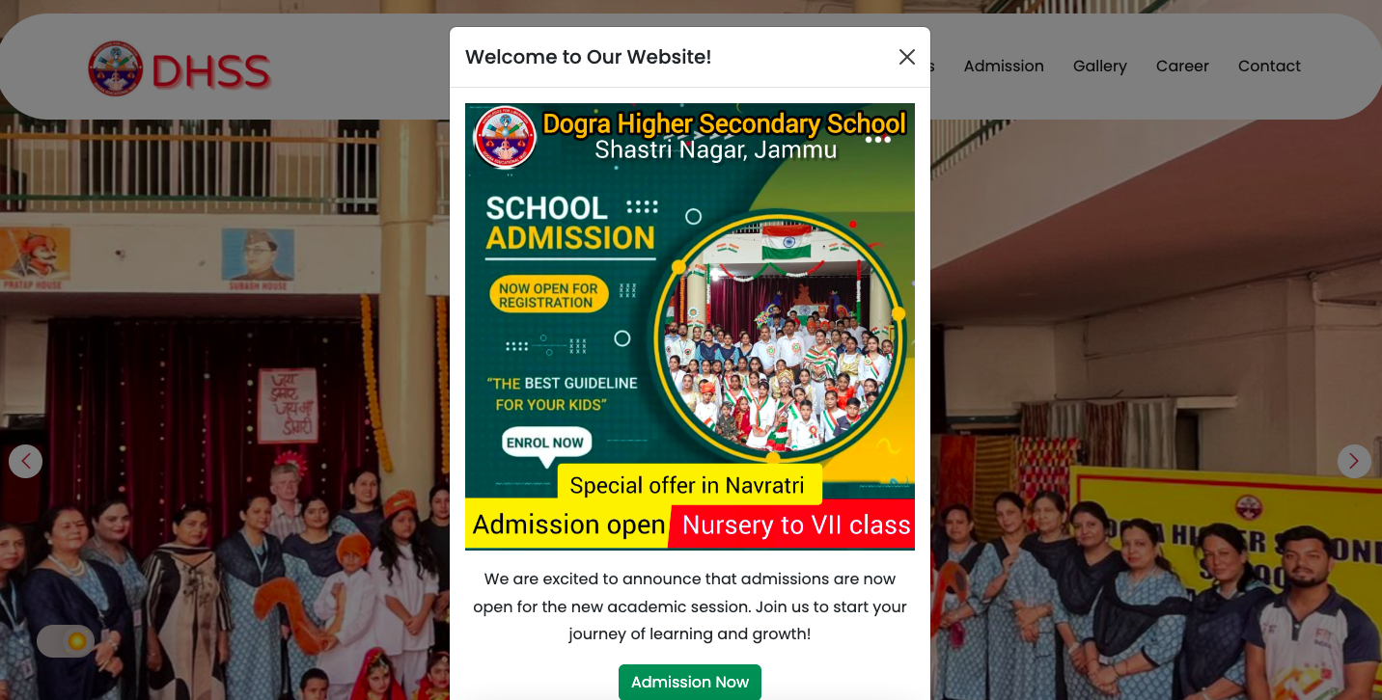Click the NOW OPEN FOR REGISTRATION badge

(548, 295)
